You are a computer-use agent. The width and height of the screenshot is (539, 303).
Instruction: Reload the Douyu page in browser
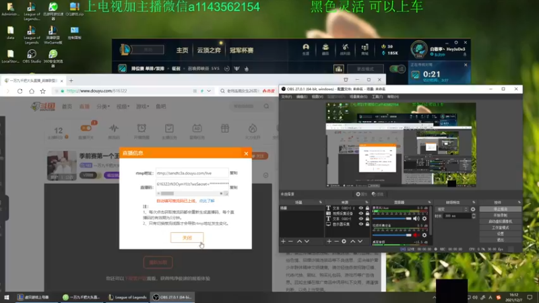click(20, 91)
